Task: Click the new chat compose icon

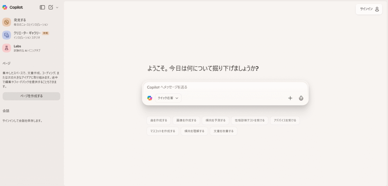Action: point(51,7)
